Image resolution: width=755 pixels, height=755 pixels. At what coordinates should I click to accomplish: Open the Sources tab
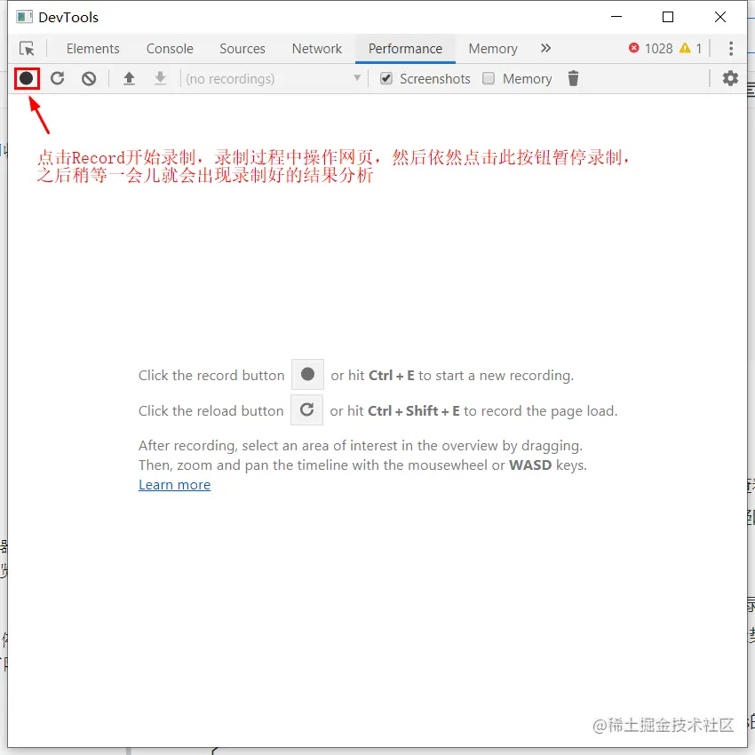(242, 49)
